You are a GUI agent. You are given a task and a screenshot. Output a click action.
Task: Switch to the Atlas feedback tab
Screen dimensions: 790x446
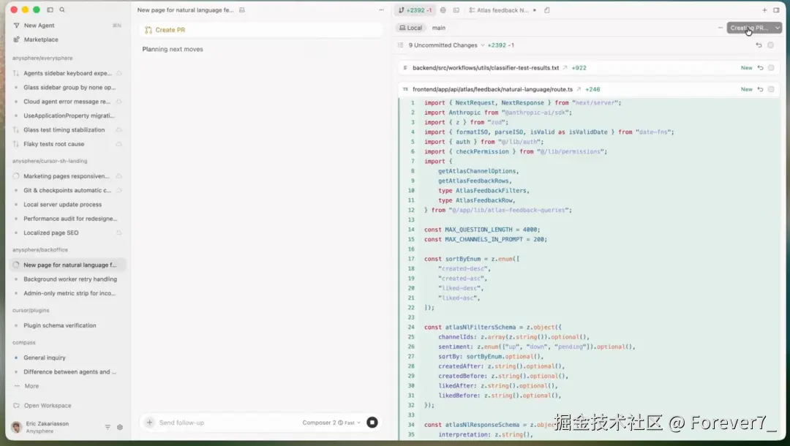pyautogui.click(x=503, y=10)
